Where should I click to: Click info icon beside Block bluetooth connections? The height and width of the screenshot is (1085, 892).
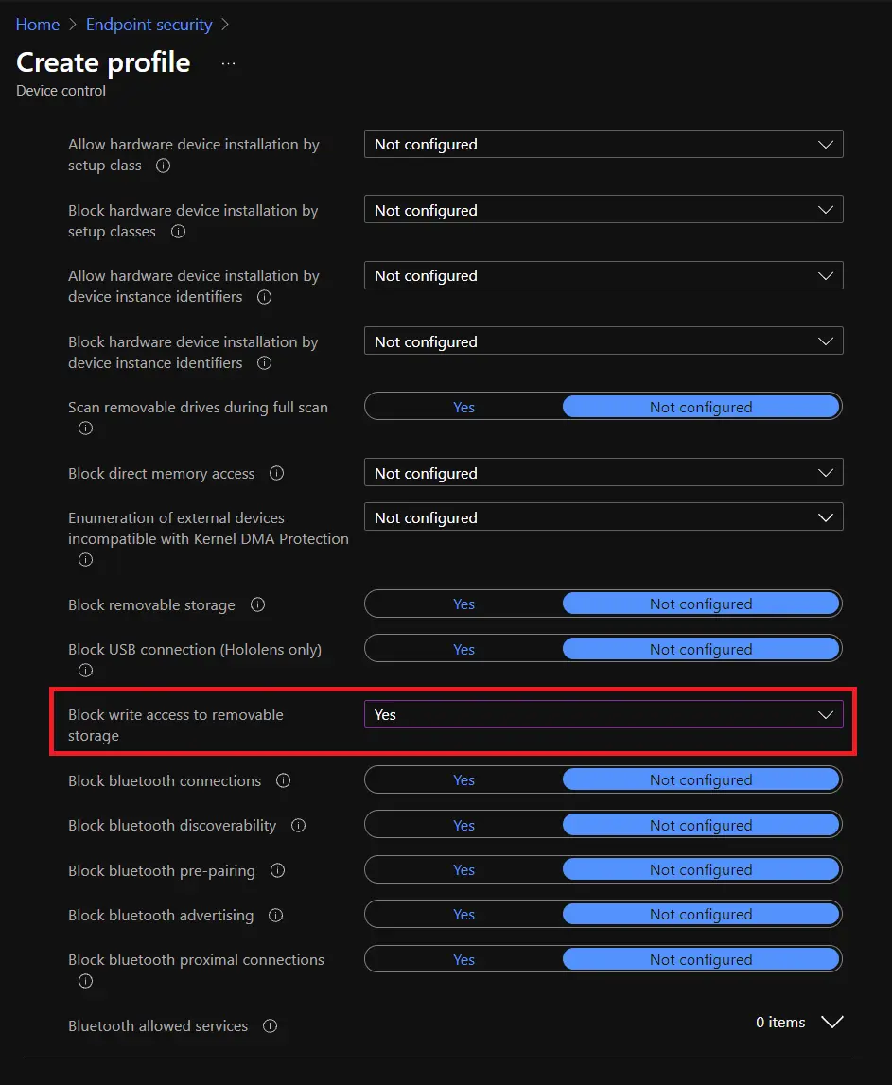point(283,780)
